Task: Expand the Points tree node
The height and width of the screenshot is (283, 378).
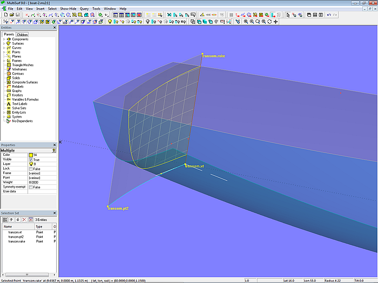Action: click(x=4, y=52)
